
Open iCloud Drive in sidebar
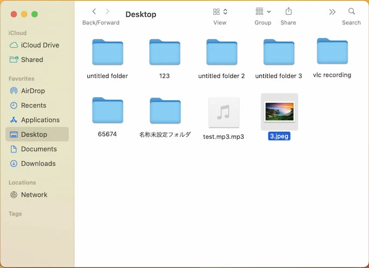pyautogui.click(x=40, y=45)
